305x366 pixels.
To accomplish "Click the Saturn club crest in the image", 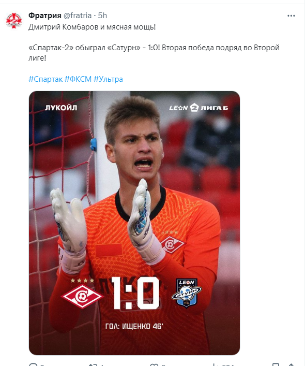I will tap(187, 293).
